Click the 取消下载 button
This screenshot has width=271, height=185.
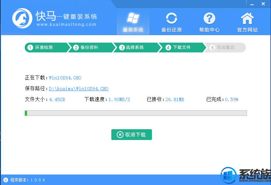click(132, 135)
